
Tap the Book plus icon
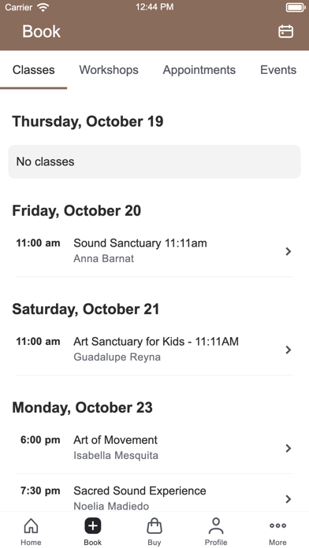click(x=93, y=526)
